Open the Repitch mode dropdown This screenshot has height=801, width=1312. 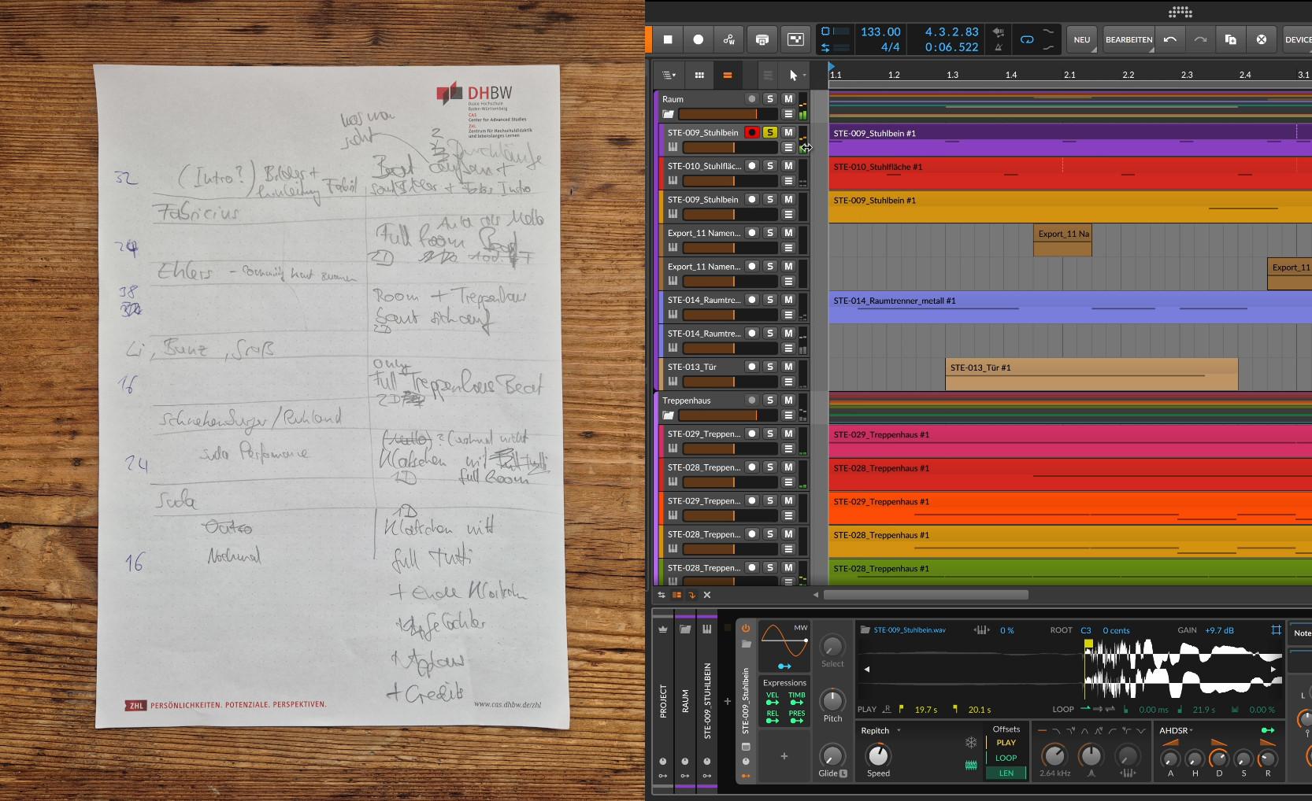click(x=880, y=731)
